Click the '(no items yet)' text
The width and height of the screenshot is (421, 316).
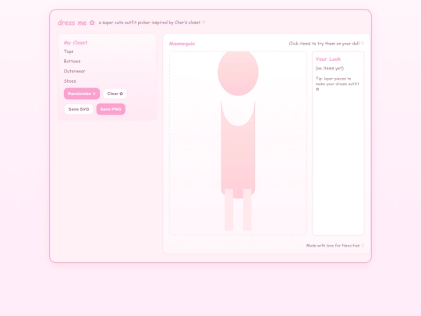click(x=330, y=68)
